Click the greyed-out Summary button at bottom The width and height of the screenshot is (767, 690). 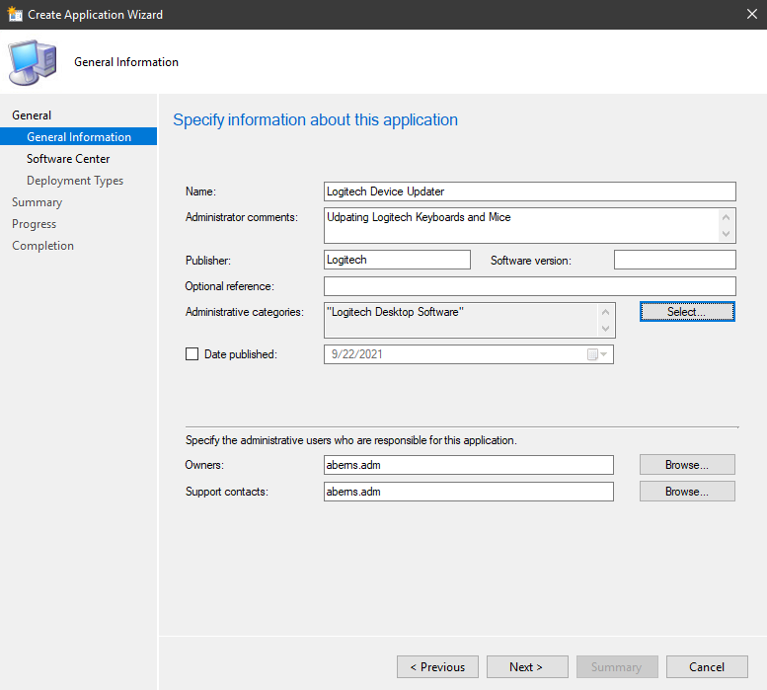(617, 667)
